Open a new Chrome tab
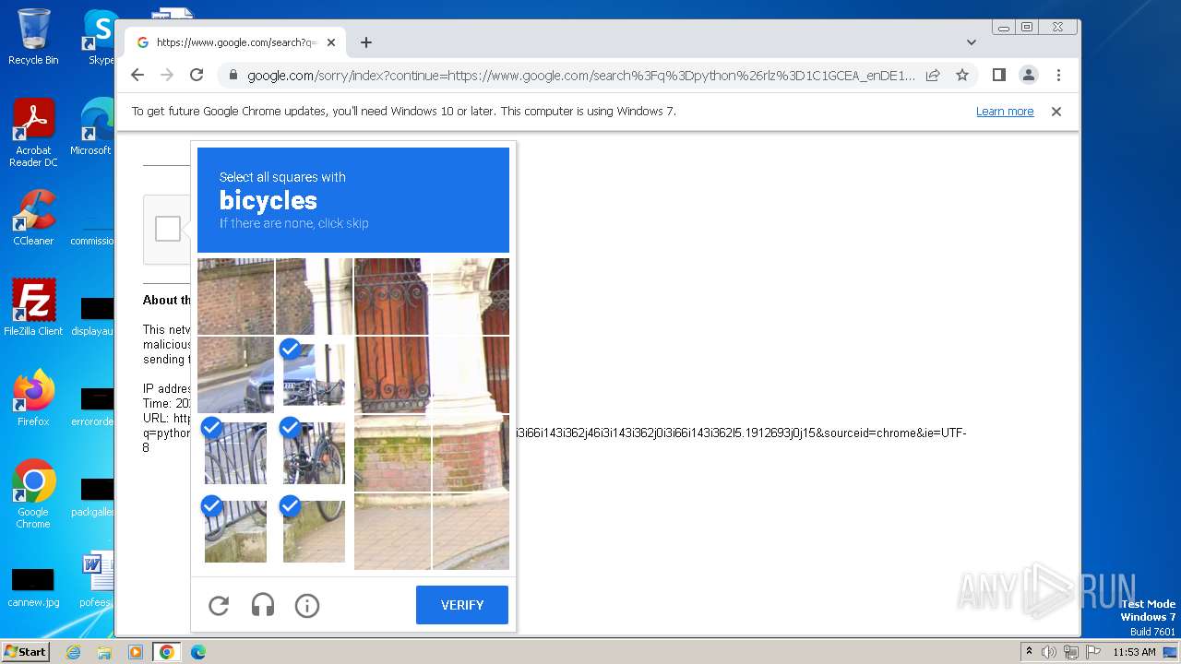Image resolution: width=1181 pixels, height=664 pixels. pos(366,42)
